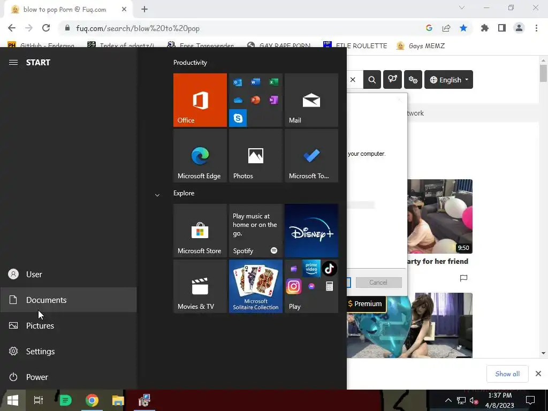Click the Productivity group heading
The image size is (548, 411).
[190, 63]
